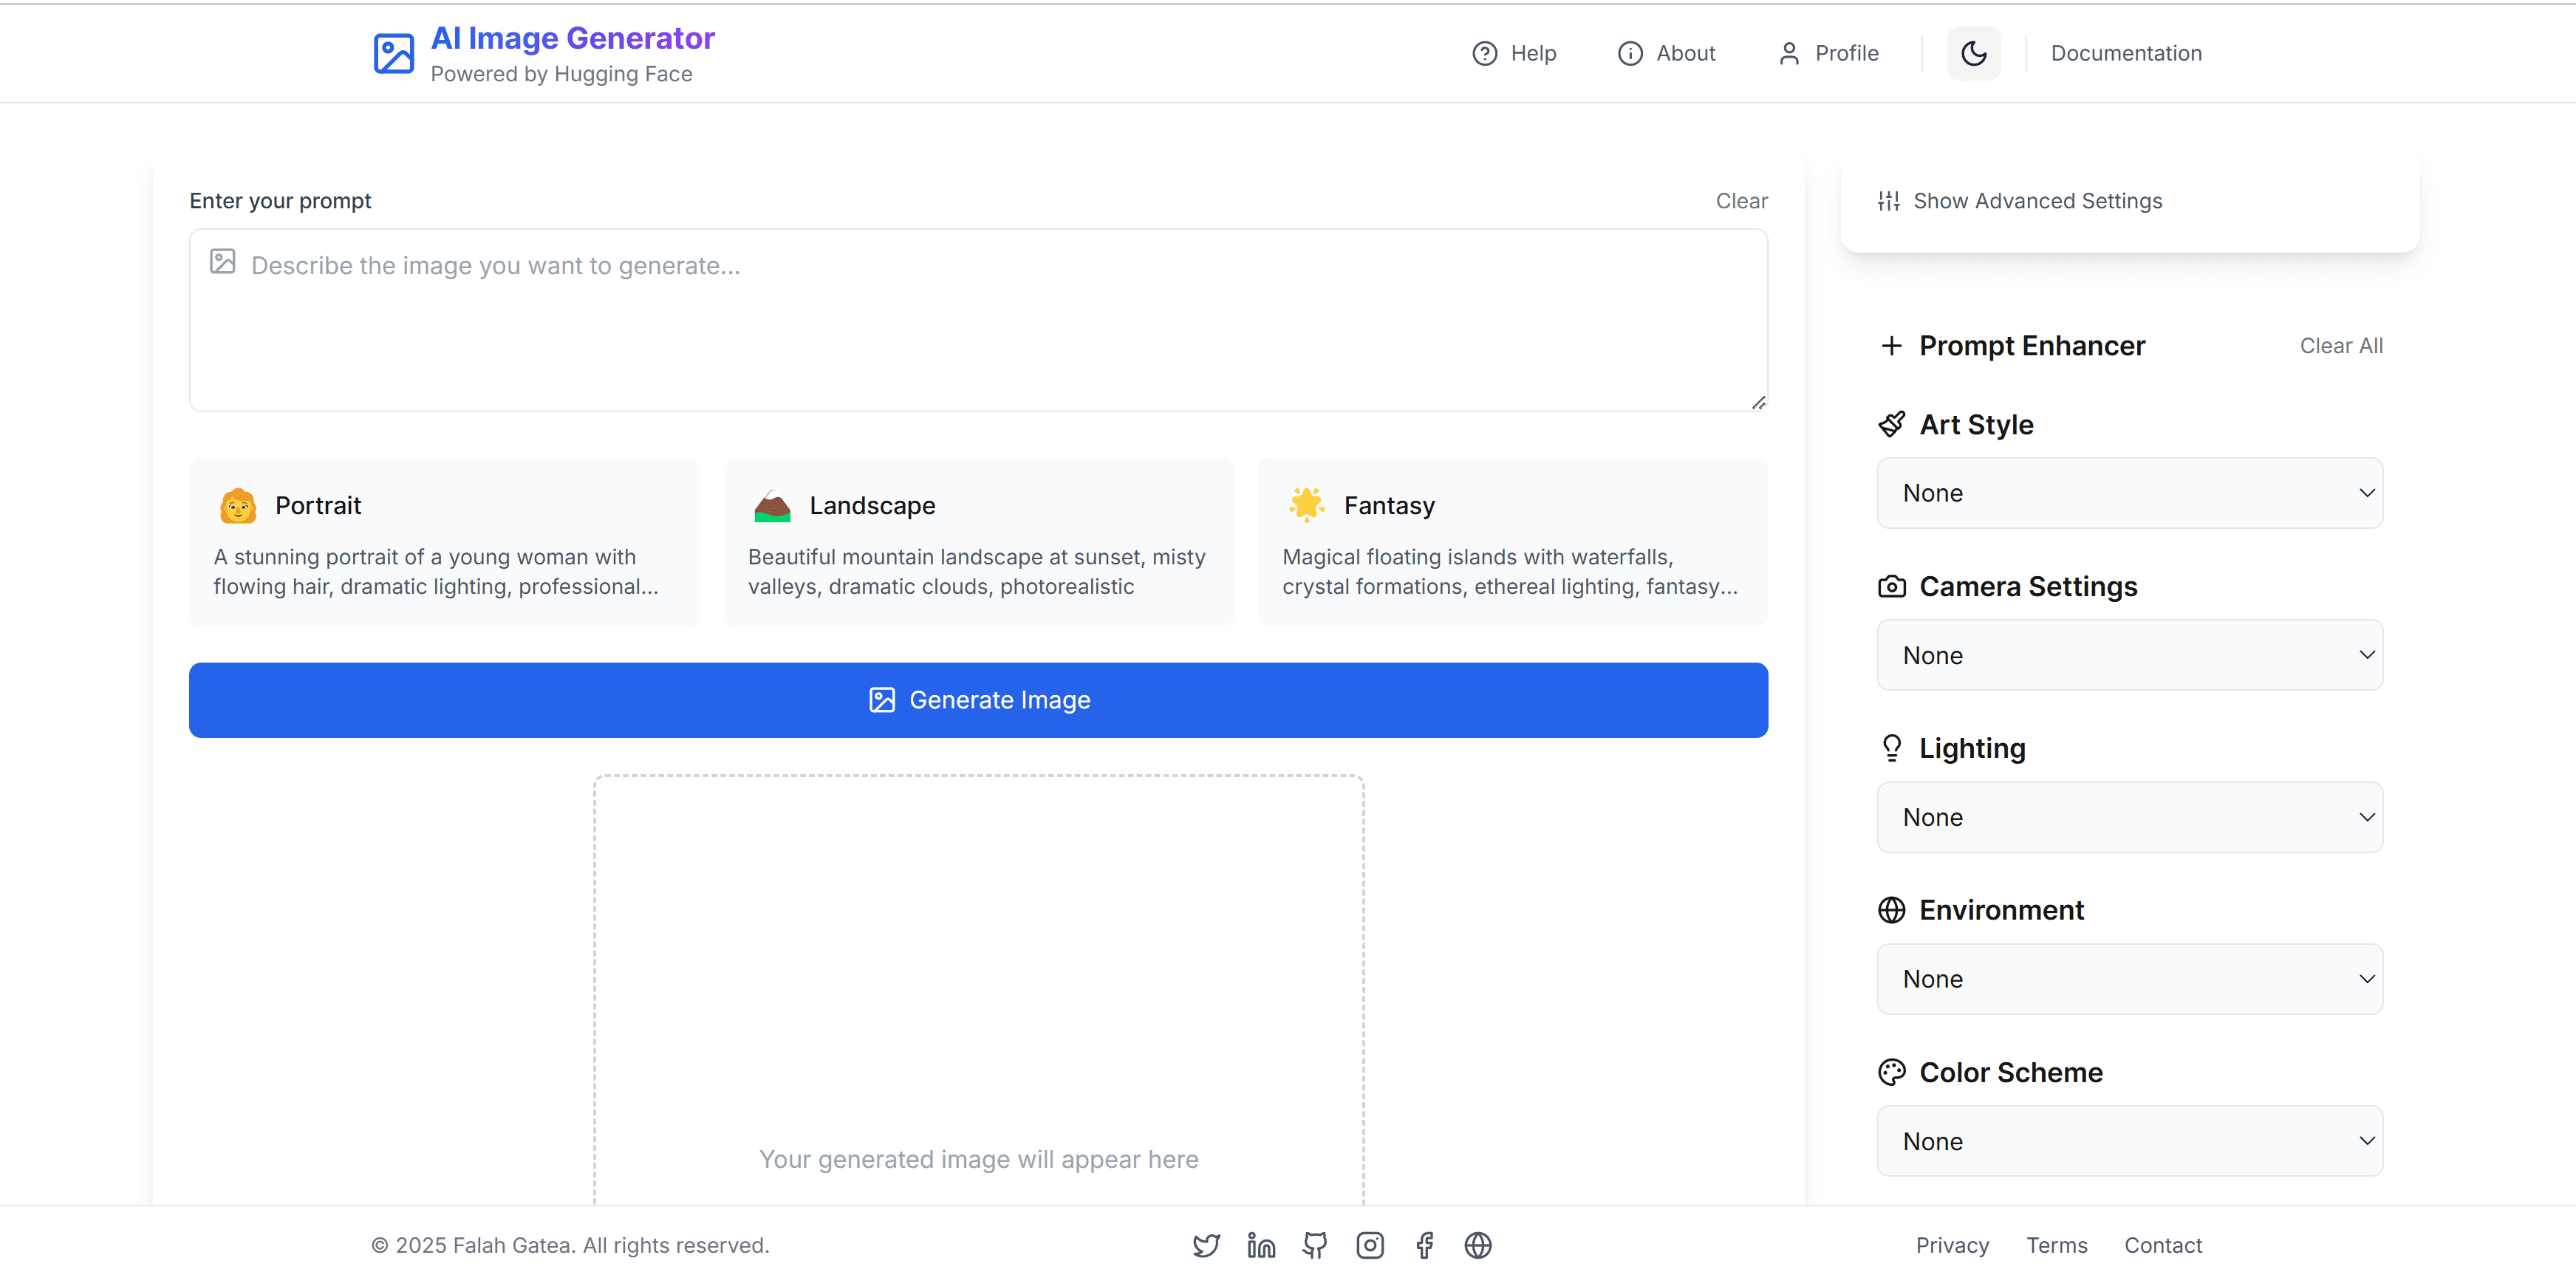2576x1272 pixels.
Task: Click the plus icon beside Prompt Enhancer
Action: [x=1891, y=346]
